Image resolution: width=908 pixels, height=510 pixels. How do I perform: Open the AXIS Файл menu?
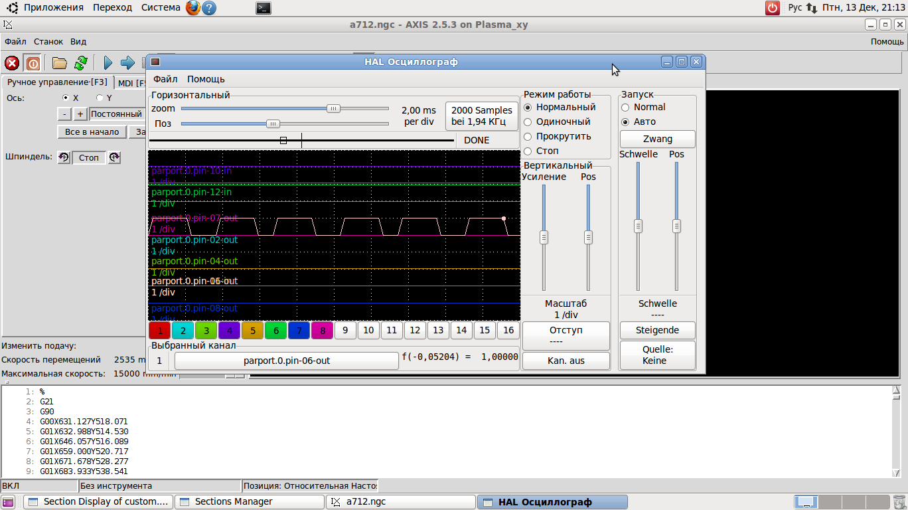tap(15, 41)
